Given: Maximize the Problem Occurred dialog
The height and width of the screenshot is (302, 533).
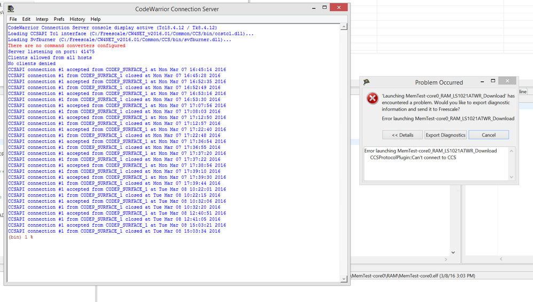Looking at the screenshot, I should (x=493, y=81).
